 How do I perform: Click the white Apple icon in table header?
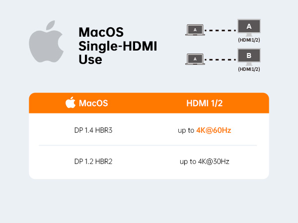pyautogui.click(x=70, y=103)
